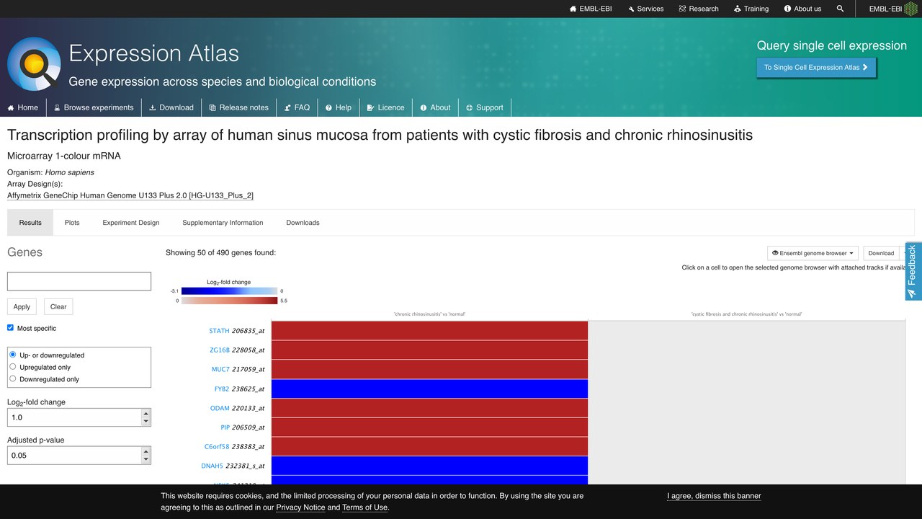The width and height of the screenshot is (922, 519).
Task: Toggle the Most specific checkbox
Action: pyautogui.click(x=11, y=328)
